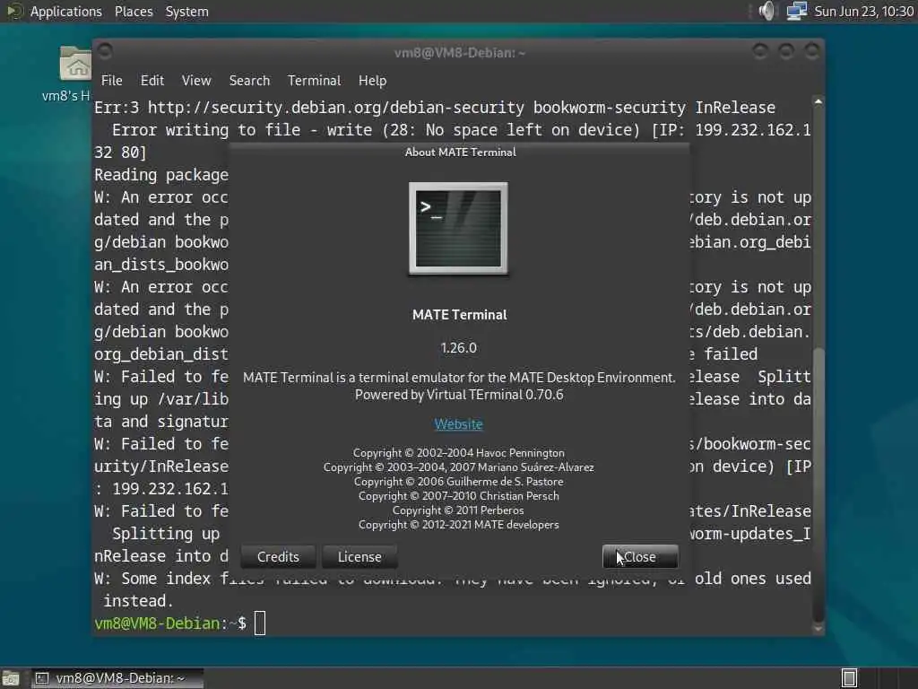Open the vm8's Home desktop folder icon

[75, 65]
